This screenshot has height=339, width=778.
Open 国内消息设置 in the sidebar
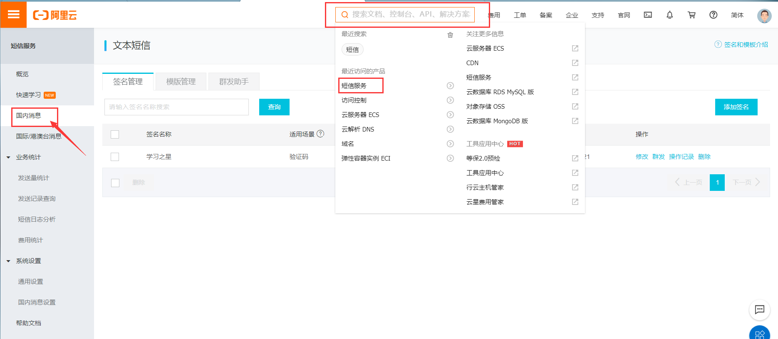[x=37, y=302]
